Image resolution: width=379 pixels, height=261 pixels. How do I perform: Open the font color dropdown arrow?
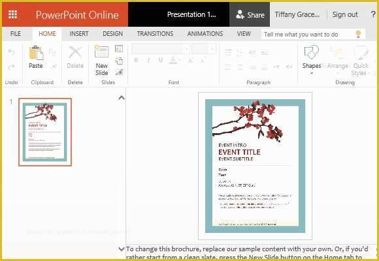[180, 60]
